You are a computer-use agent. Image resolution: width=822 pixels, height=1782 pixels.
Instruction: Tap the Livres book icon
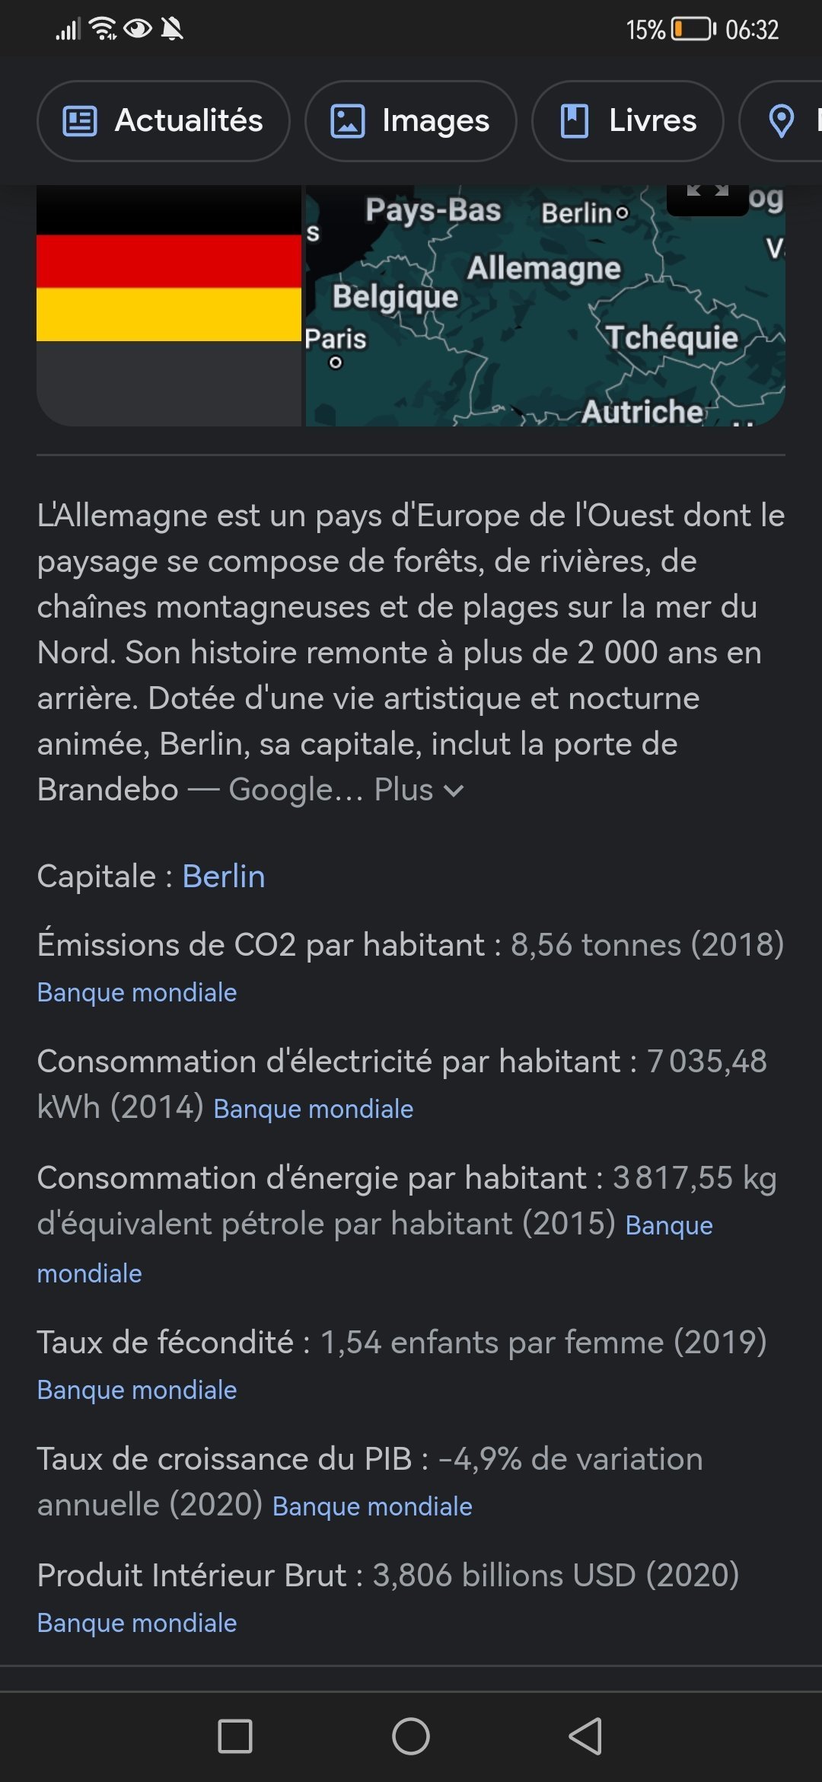click(575, 121)
